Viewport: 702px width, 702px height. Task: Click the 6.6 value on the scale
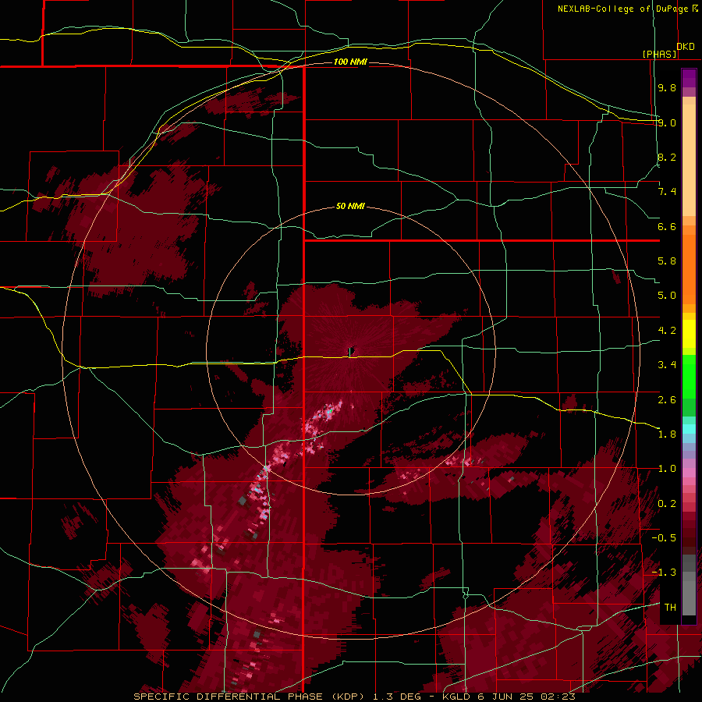(x=667, y=226)
